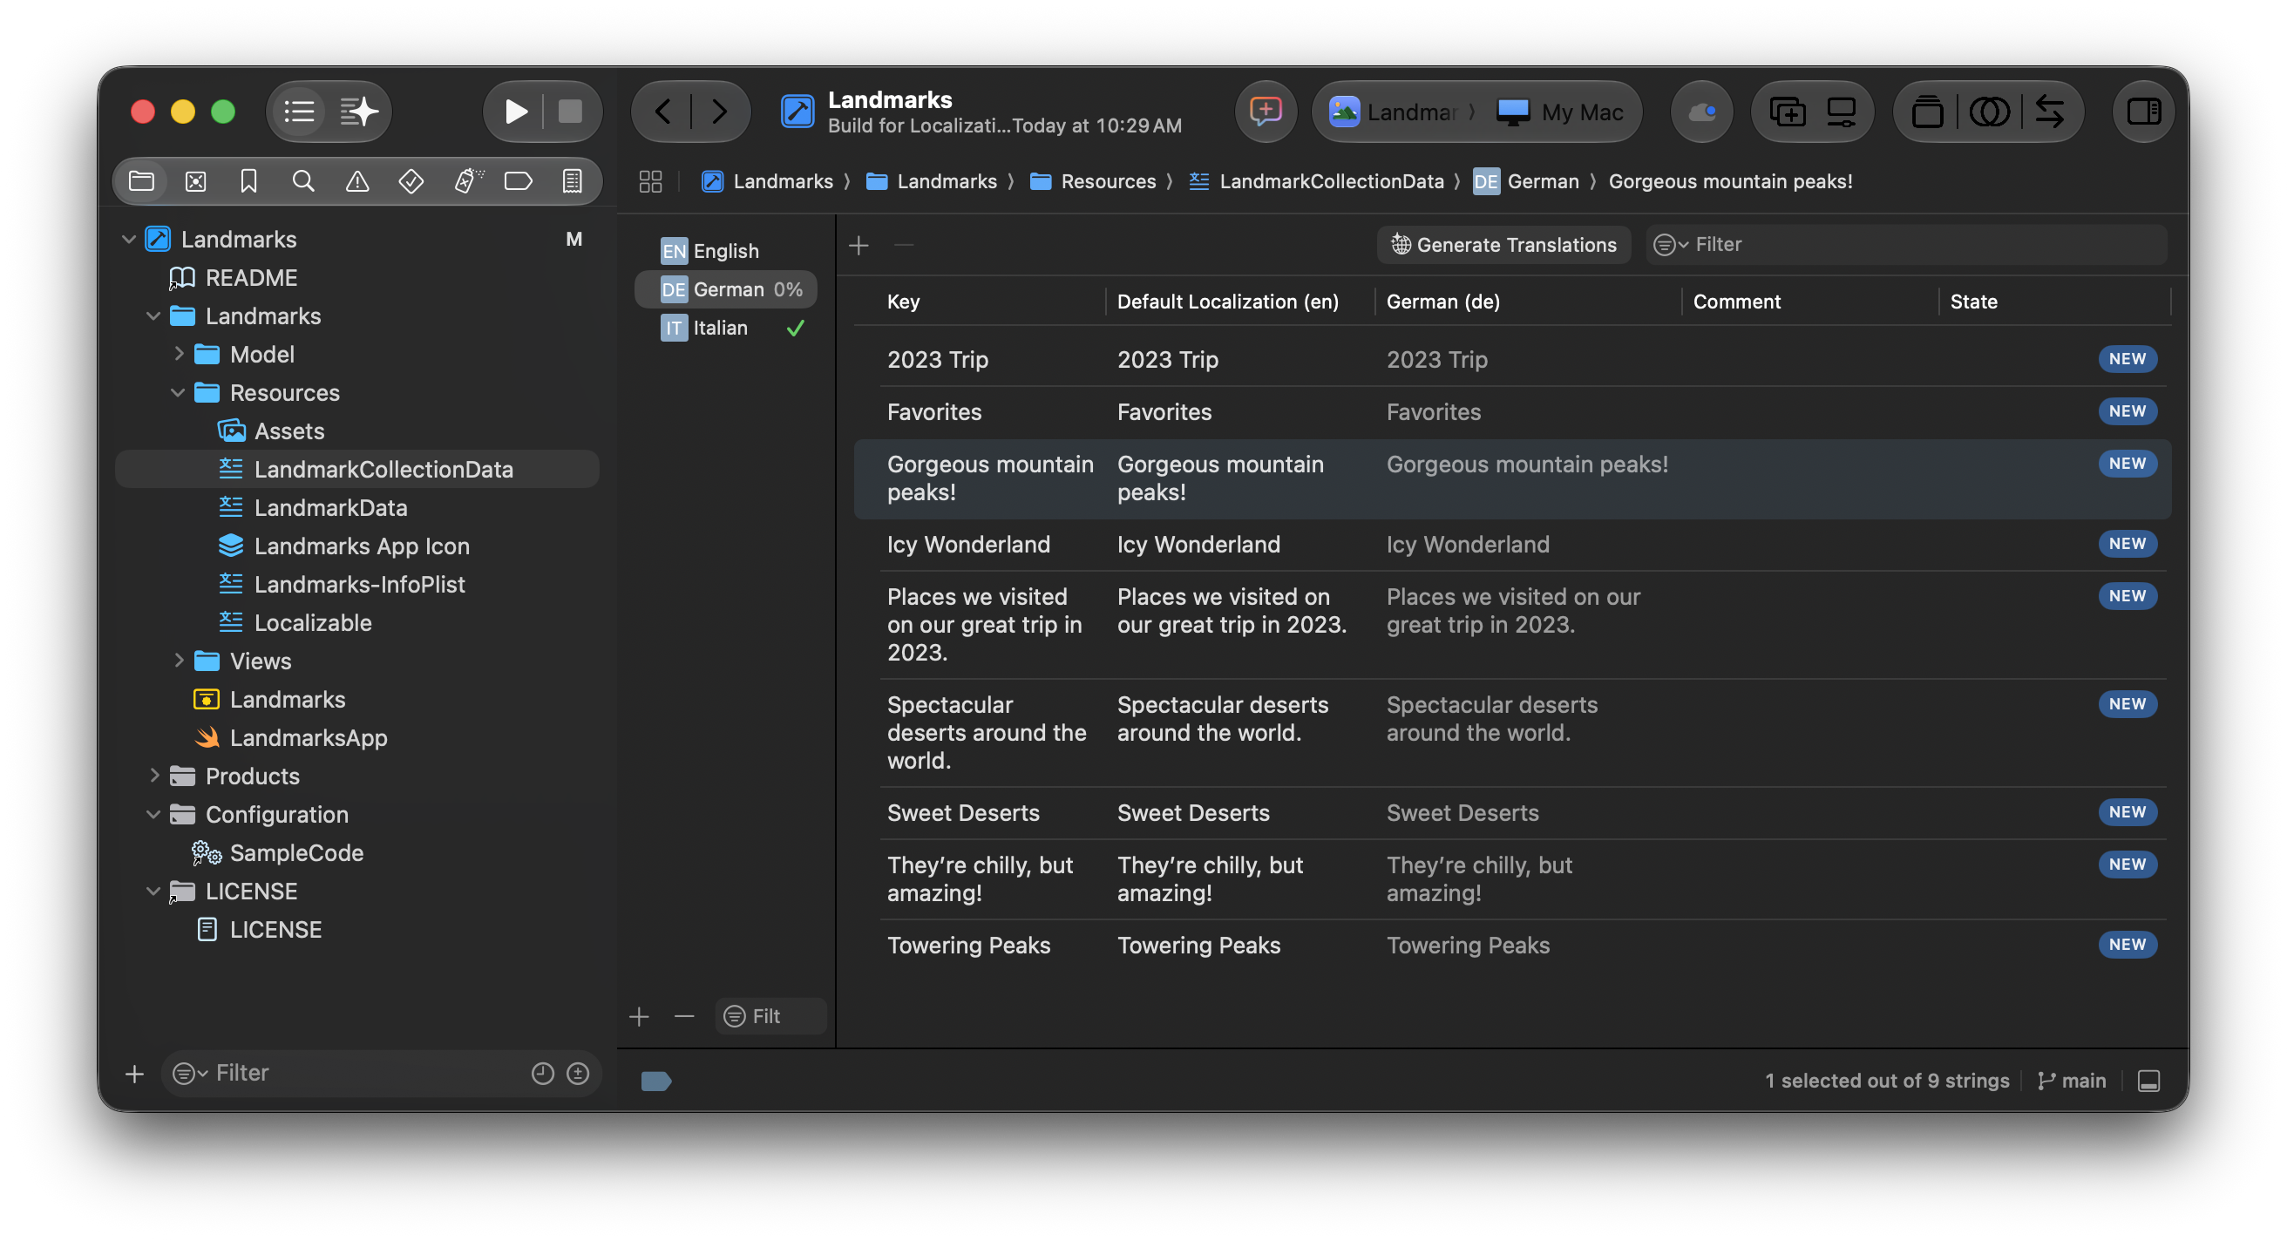Open the display/canvas monitor icon in the toolbar

(1842, 112)
